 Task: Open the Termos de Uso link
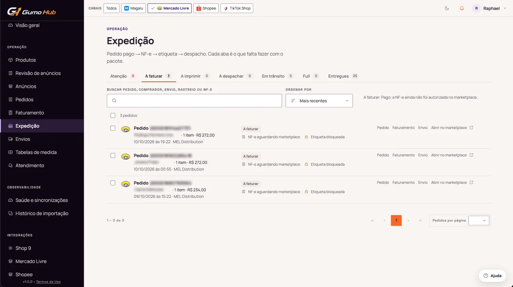pyautogui.click(x=48, y=282)
